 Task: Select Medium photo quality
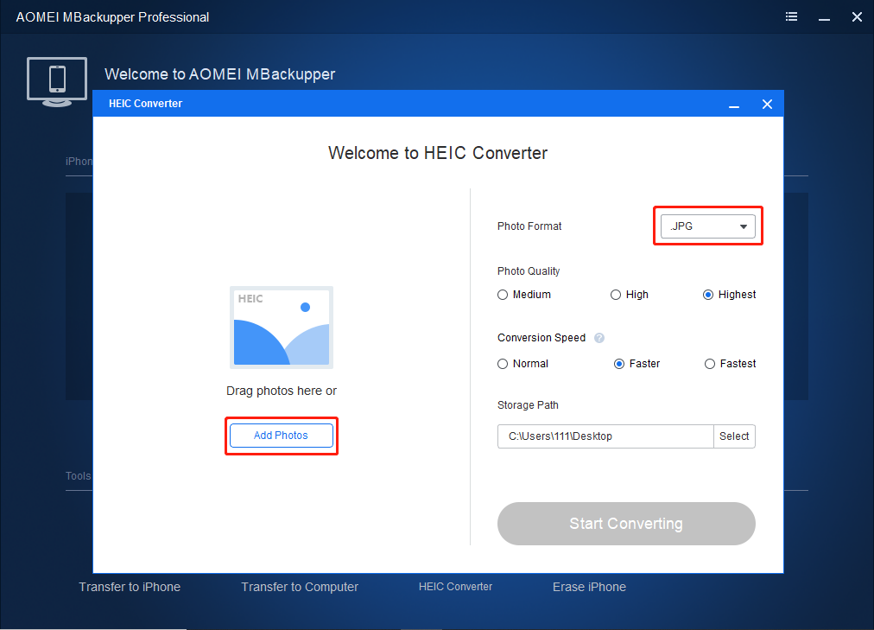pos(503,295)
